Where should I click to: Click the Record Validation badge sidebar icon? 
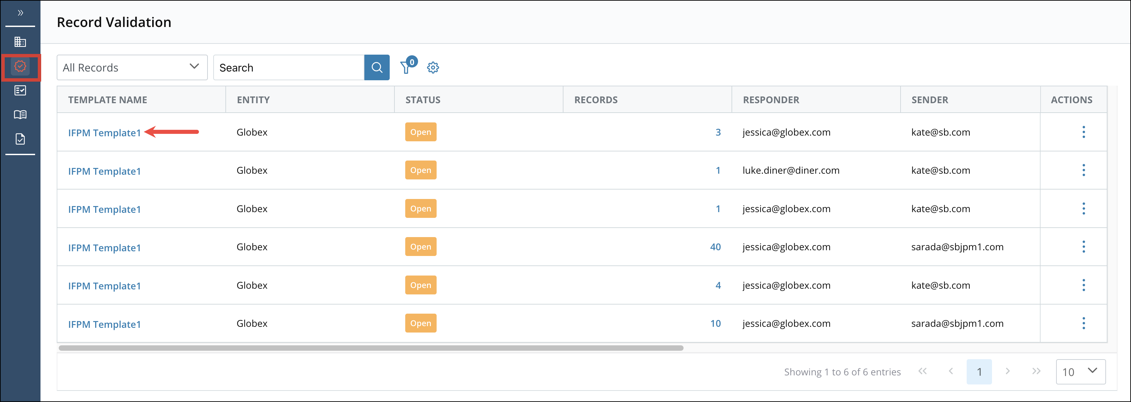[x=20, y=67]
